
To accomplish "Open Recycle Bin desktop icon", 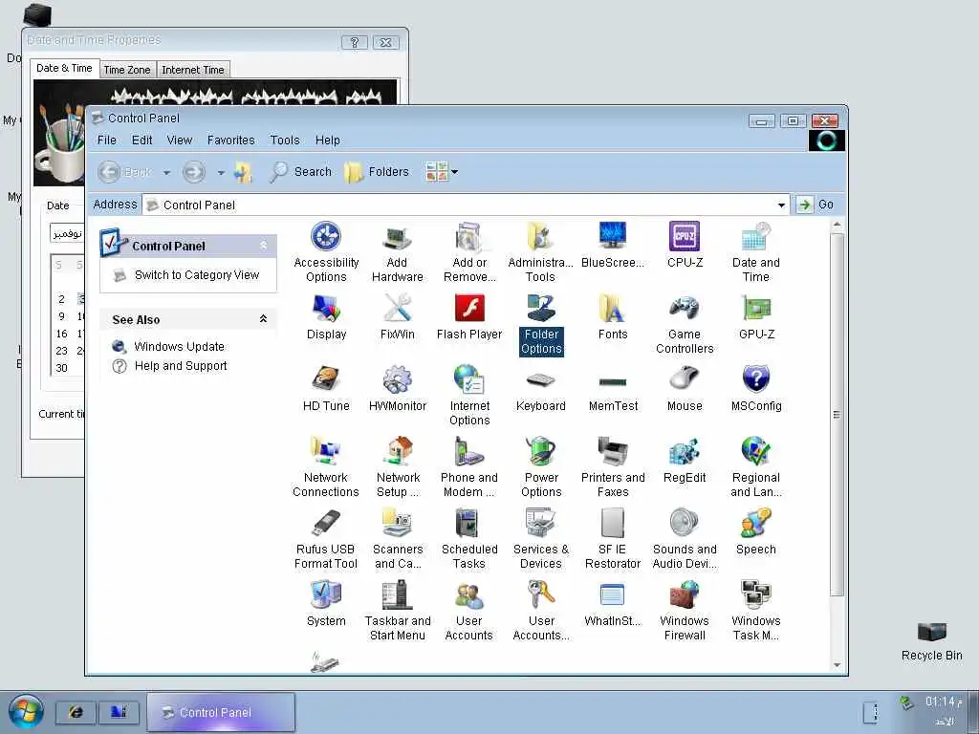I will pyautogui.click(x=931, y=641).
